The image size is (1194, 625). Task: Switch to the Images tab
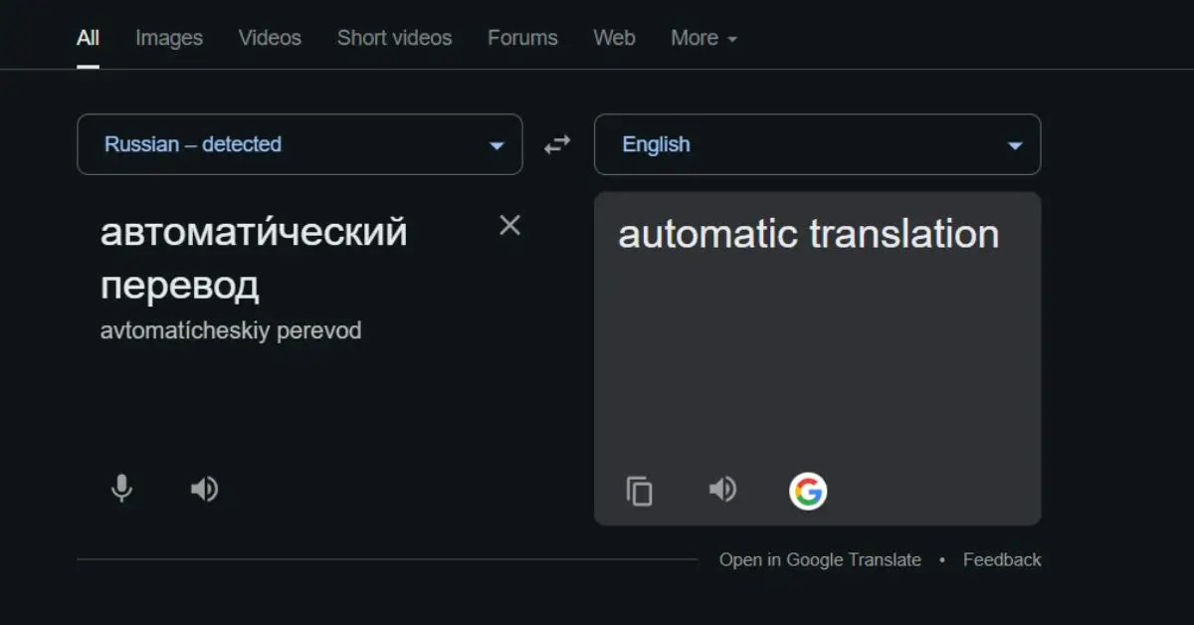(x=167, y=38)
